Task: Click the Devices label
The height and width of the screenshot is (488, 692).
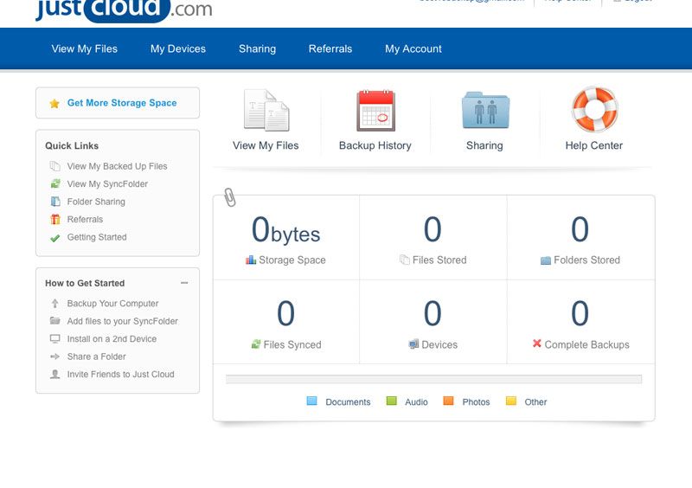Action: coord(439,344)
